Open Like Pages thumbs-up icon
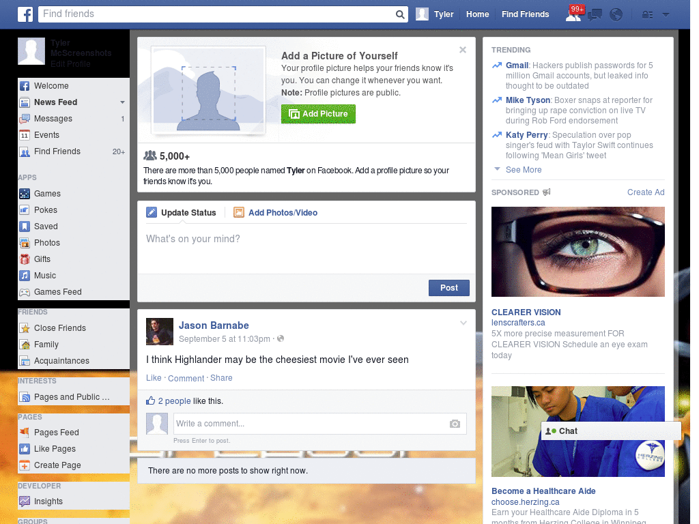This screenshot has width=699, height=524. [25, 449]
